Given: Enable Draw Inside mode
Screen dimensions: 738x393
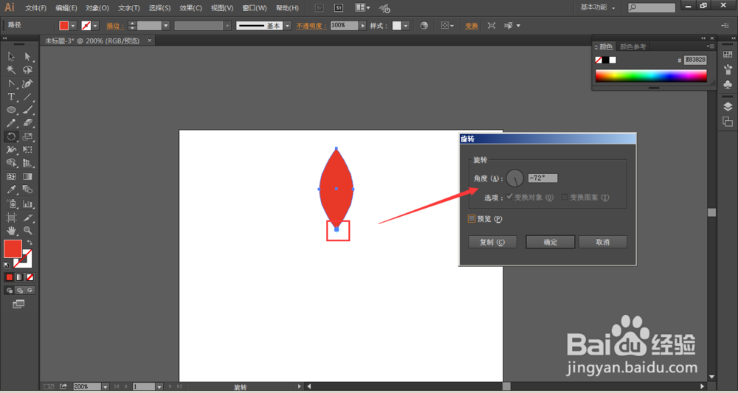Looking at the screenshot, I should tap(30, 291).
